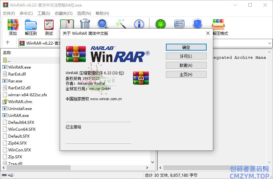Click the blue info toolbar icon
The image size is (273, 179).
coord(139,24)
